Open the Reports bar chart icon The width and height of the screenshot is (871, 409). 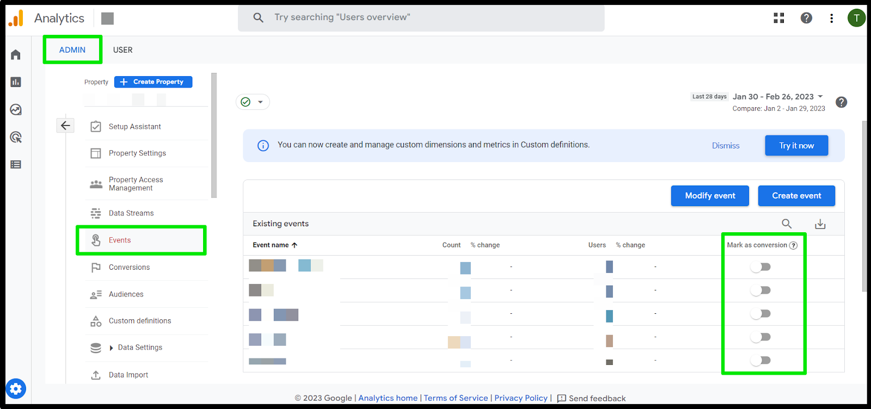[16, 82]
